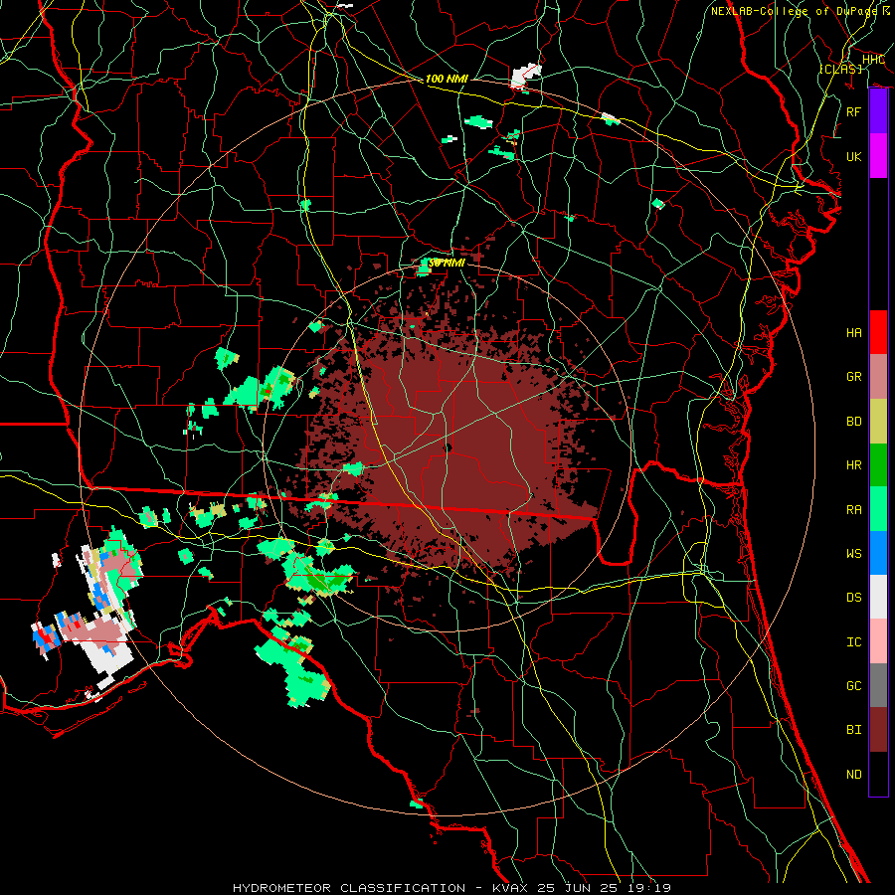Click the UK legend label
The width and height of the screenshot is (895, 895).
point(854,156)
